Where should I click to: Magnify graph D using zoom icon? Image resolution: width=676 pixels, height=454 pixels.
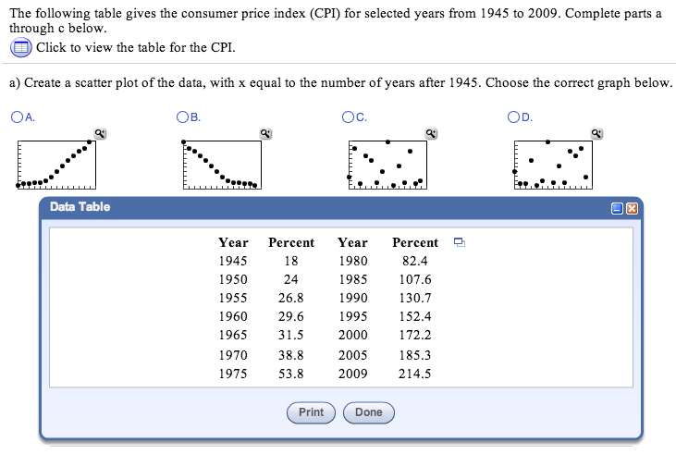596,133
